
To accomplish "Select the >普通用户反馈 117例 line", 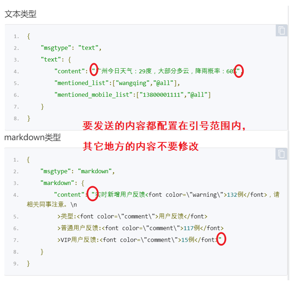I will [140, 228].
